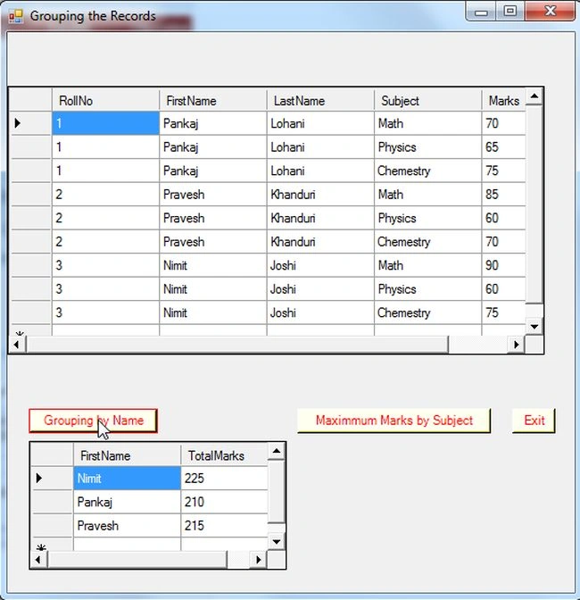Select the 'Pravesh' cell in Math 85 row
The height and width of the screenshot is (600, 580).
(213, 195)
